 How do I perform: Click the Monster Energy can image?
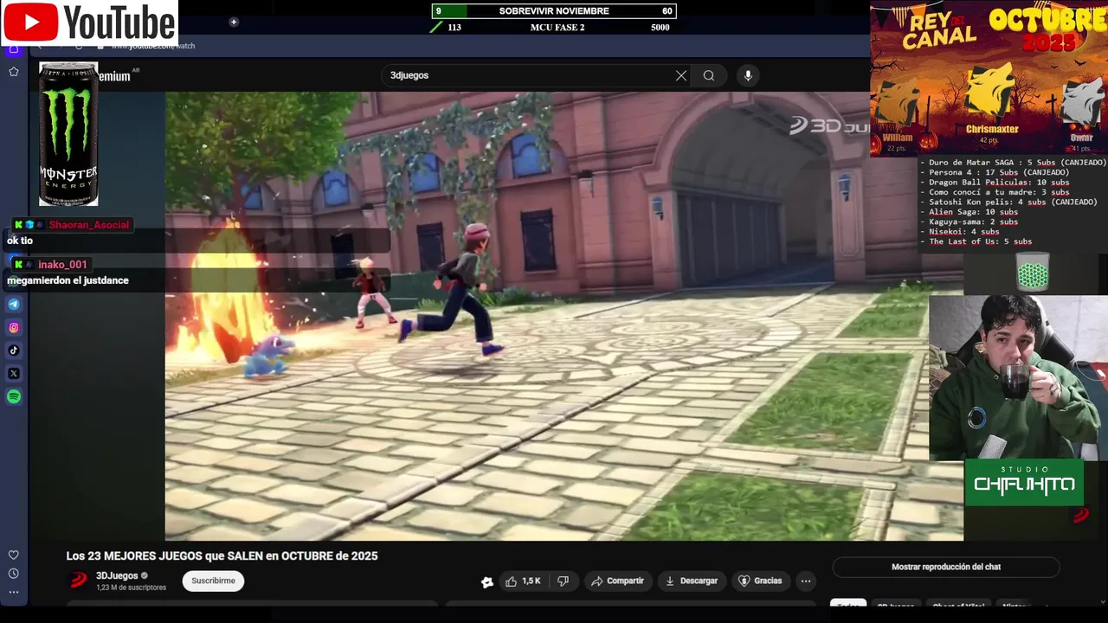[x=68, y=134]
